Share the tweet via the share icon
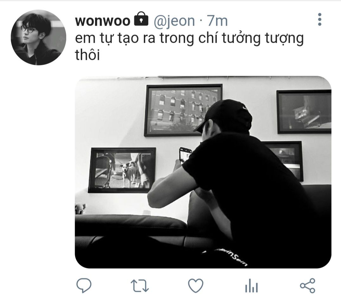The width and height of the screenshot is (341, 302). (x=307, y=285)
